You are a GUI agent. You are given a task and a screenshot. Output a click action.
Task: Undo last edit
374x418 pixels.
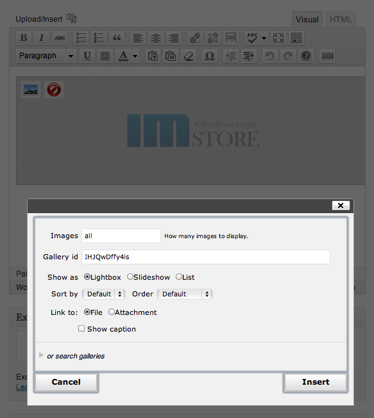tap(270, 56)
